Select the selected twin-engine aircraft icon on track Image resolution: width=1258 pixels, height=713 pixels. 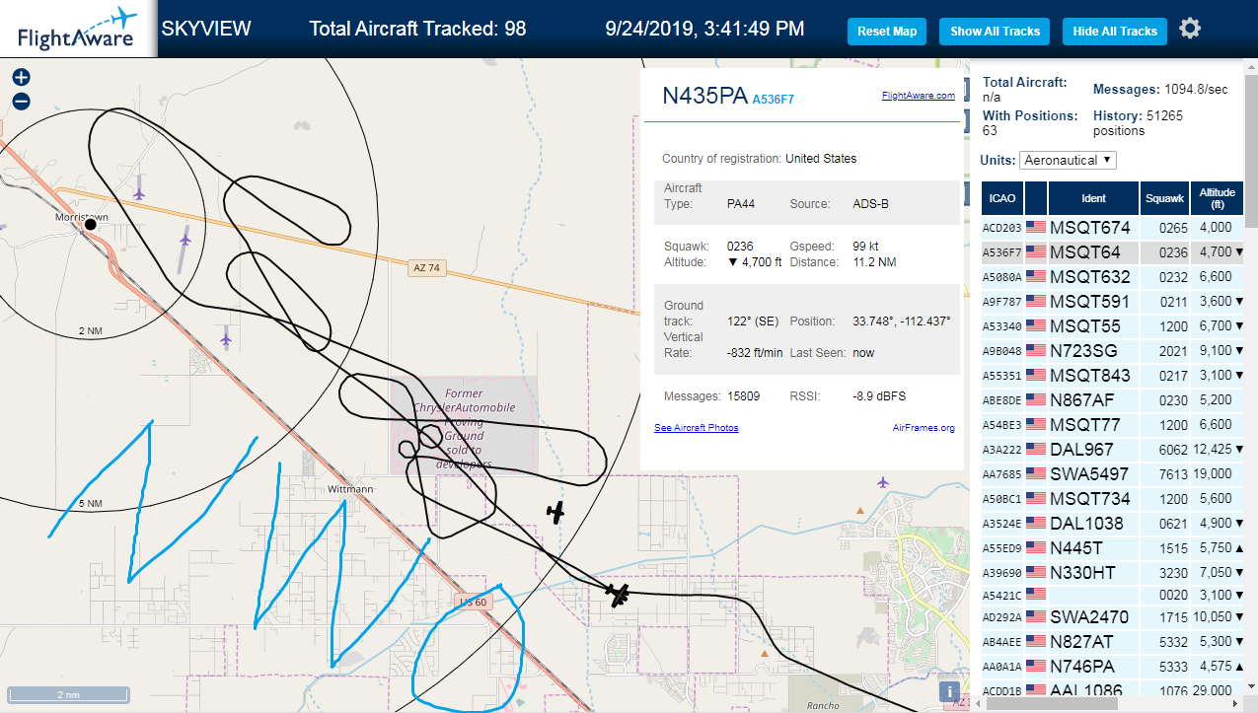pos(619,596)
